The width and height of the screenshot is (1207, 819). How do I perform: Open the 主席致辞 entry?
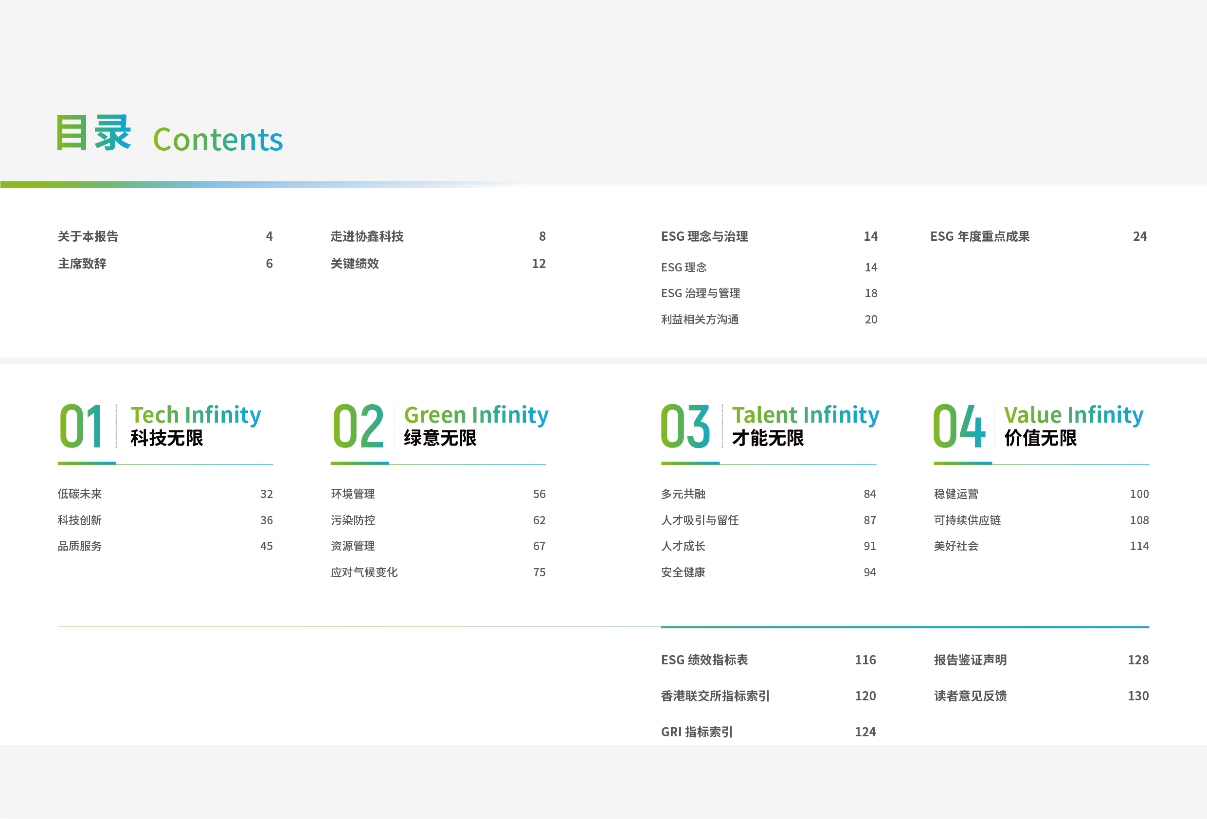tap(82, 263)
